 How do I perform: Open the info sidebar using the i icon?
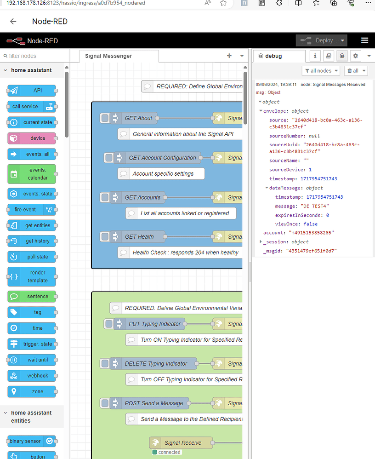coord(315,56)
